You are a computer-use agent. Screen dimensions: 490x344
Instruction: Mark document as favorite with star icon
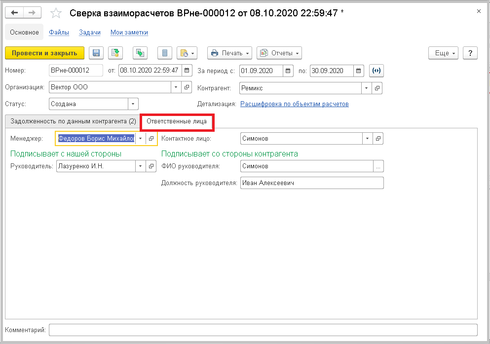(57, 13)
